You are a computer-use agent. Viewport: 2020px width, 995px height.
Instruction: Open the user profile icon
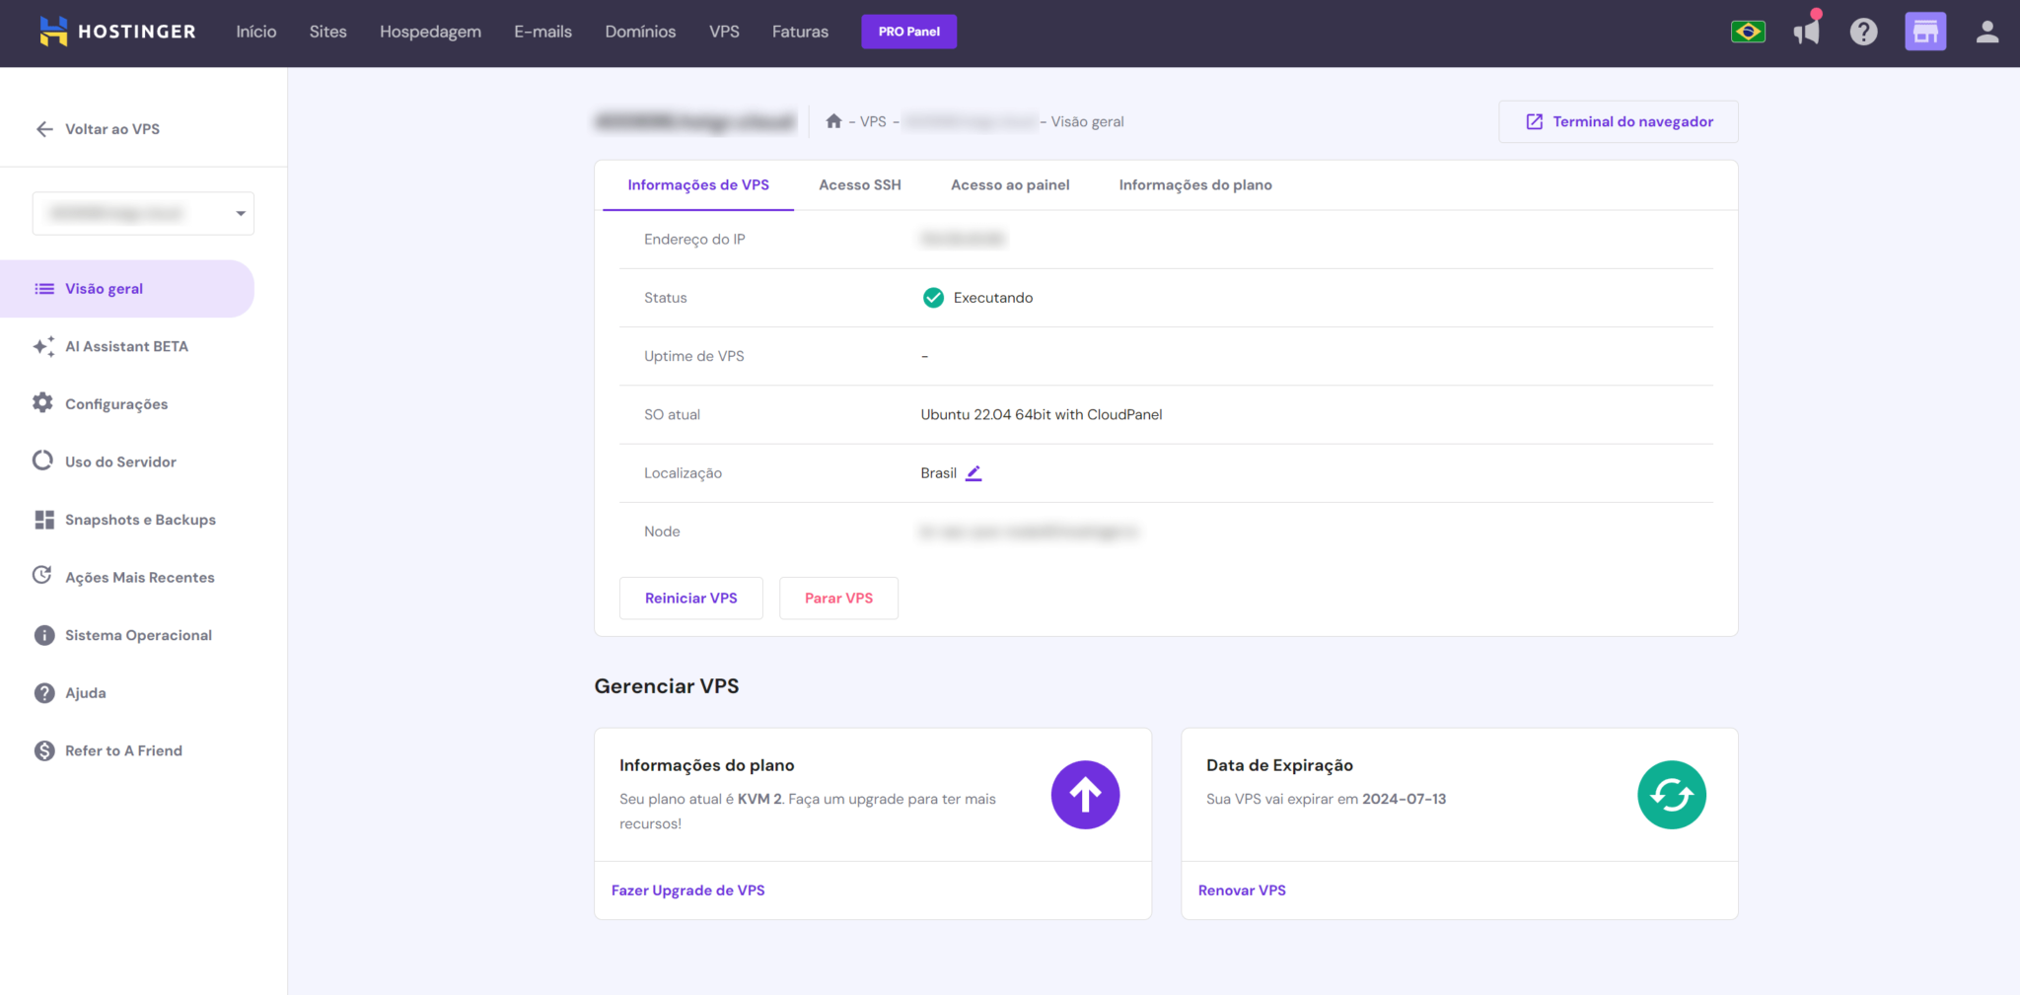click(1987, 32)
